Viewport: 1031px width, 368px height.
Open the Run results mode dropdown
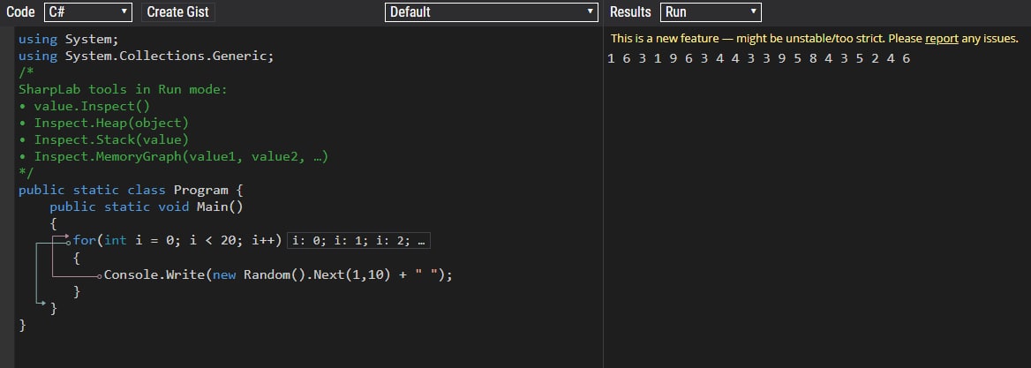711,11
